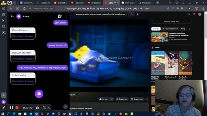The width and height of the screenshot is (207, 116).
Task: Switch to the 'Новосибир' tab
Action: [78, 3]
